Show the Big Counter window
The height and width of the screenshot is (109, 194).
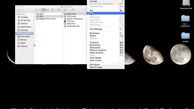click(106, 45)
